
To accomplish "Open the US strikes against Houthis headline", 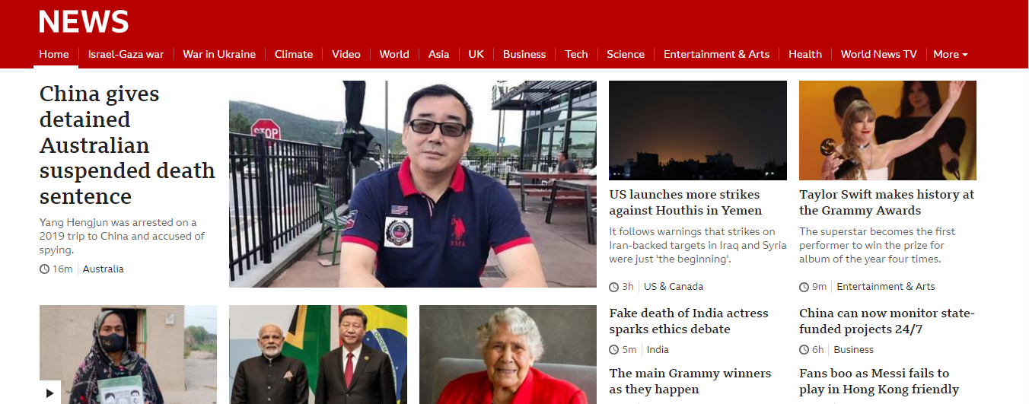I will (685, 202).
